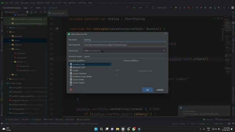Click the build hammer icon
The width and height of the screenshot is (235, 132).
pyautogui.click(x=128, y=8)
